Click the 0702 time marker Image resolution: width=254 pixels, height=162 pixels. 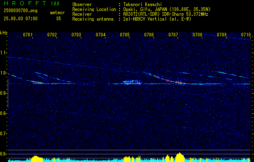click(52, 34)
